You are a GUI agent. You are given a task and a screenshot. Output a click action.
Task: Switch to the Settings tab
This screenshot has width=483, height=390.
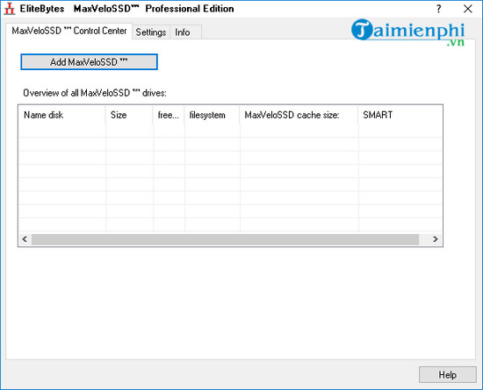click(x=151, y=32)
